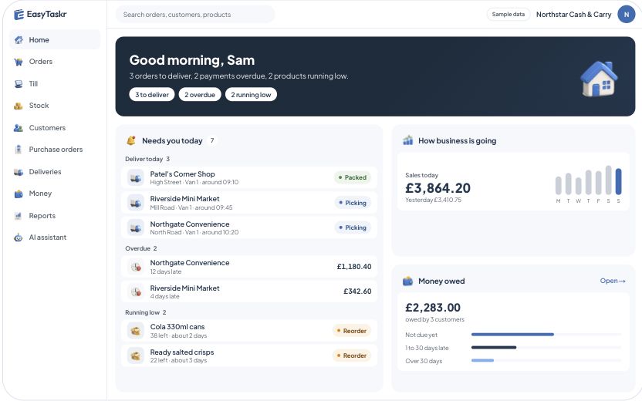Screen dimensions: 642x401
Task: Click the £1,180.40 overdue amount
Action: pyautogui.click(x=354, y=267)
